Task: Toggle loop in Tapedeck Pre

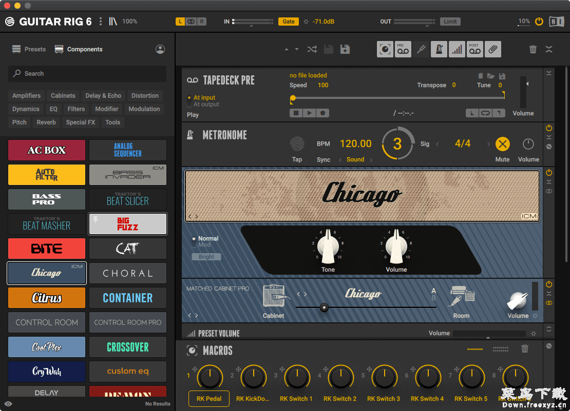Action: coord(485,113)
